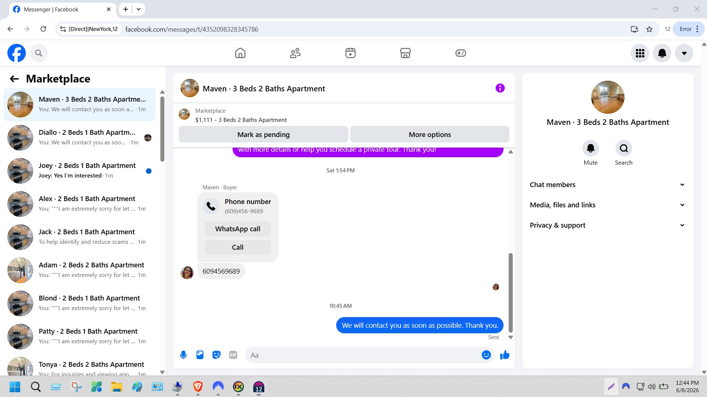Viewport: 707px width, 397px height.
Task: Select the Messenger | Facebook tab
Action: click(x=62, y=9)
